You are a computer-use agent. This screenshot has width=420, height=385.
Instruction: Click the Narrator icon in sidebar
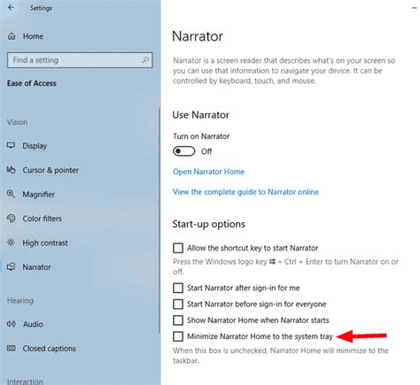point(11,266)
